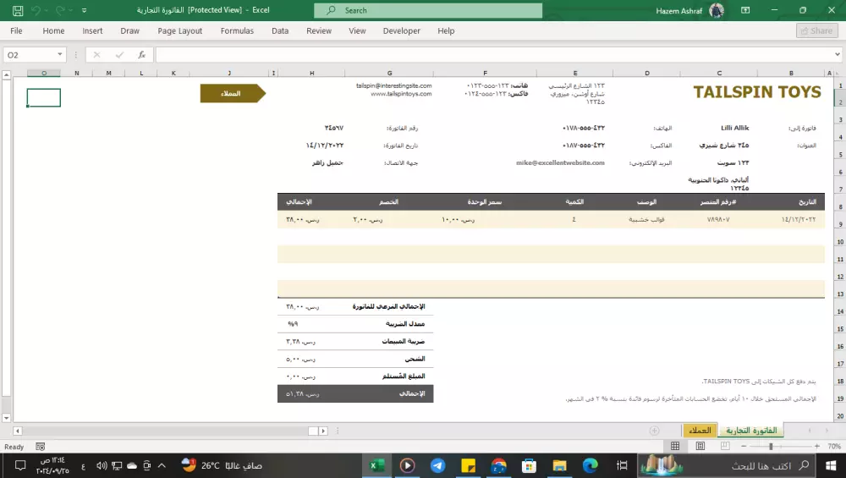This screenshot has width=846, height=478.
Task: Open the Help ribbon tab
Action: click(446, 30)
